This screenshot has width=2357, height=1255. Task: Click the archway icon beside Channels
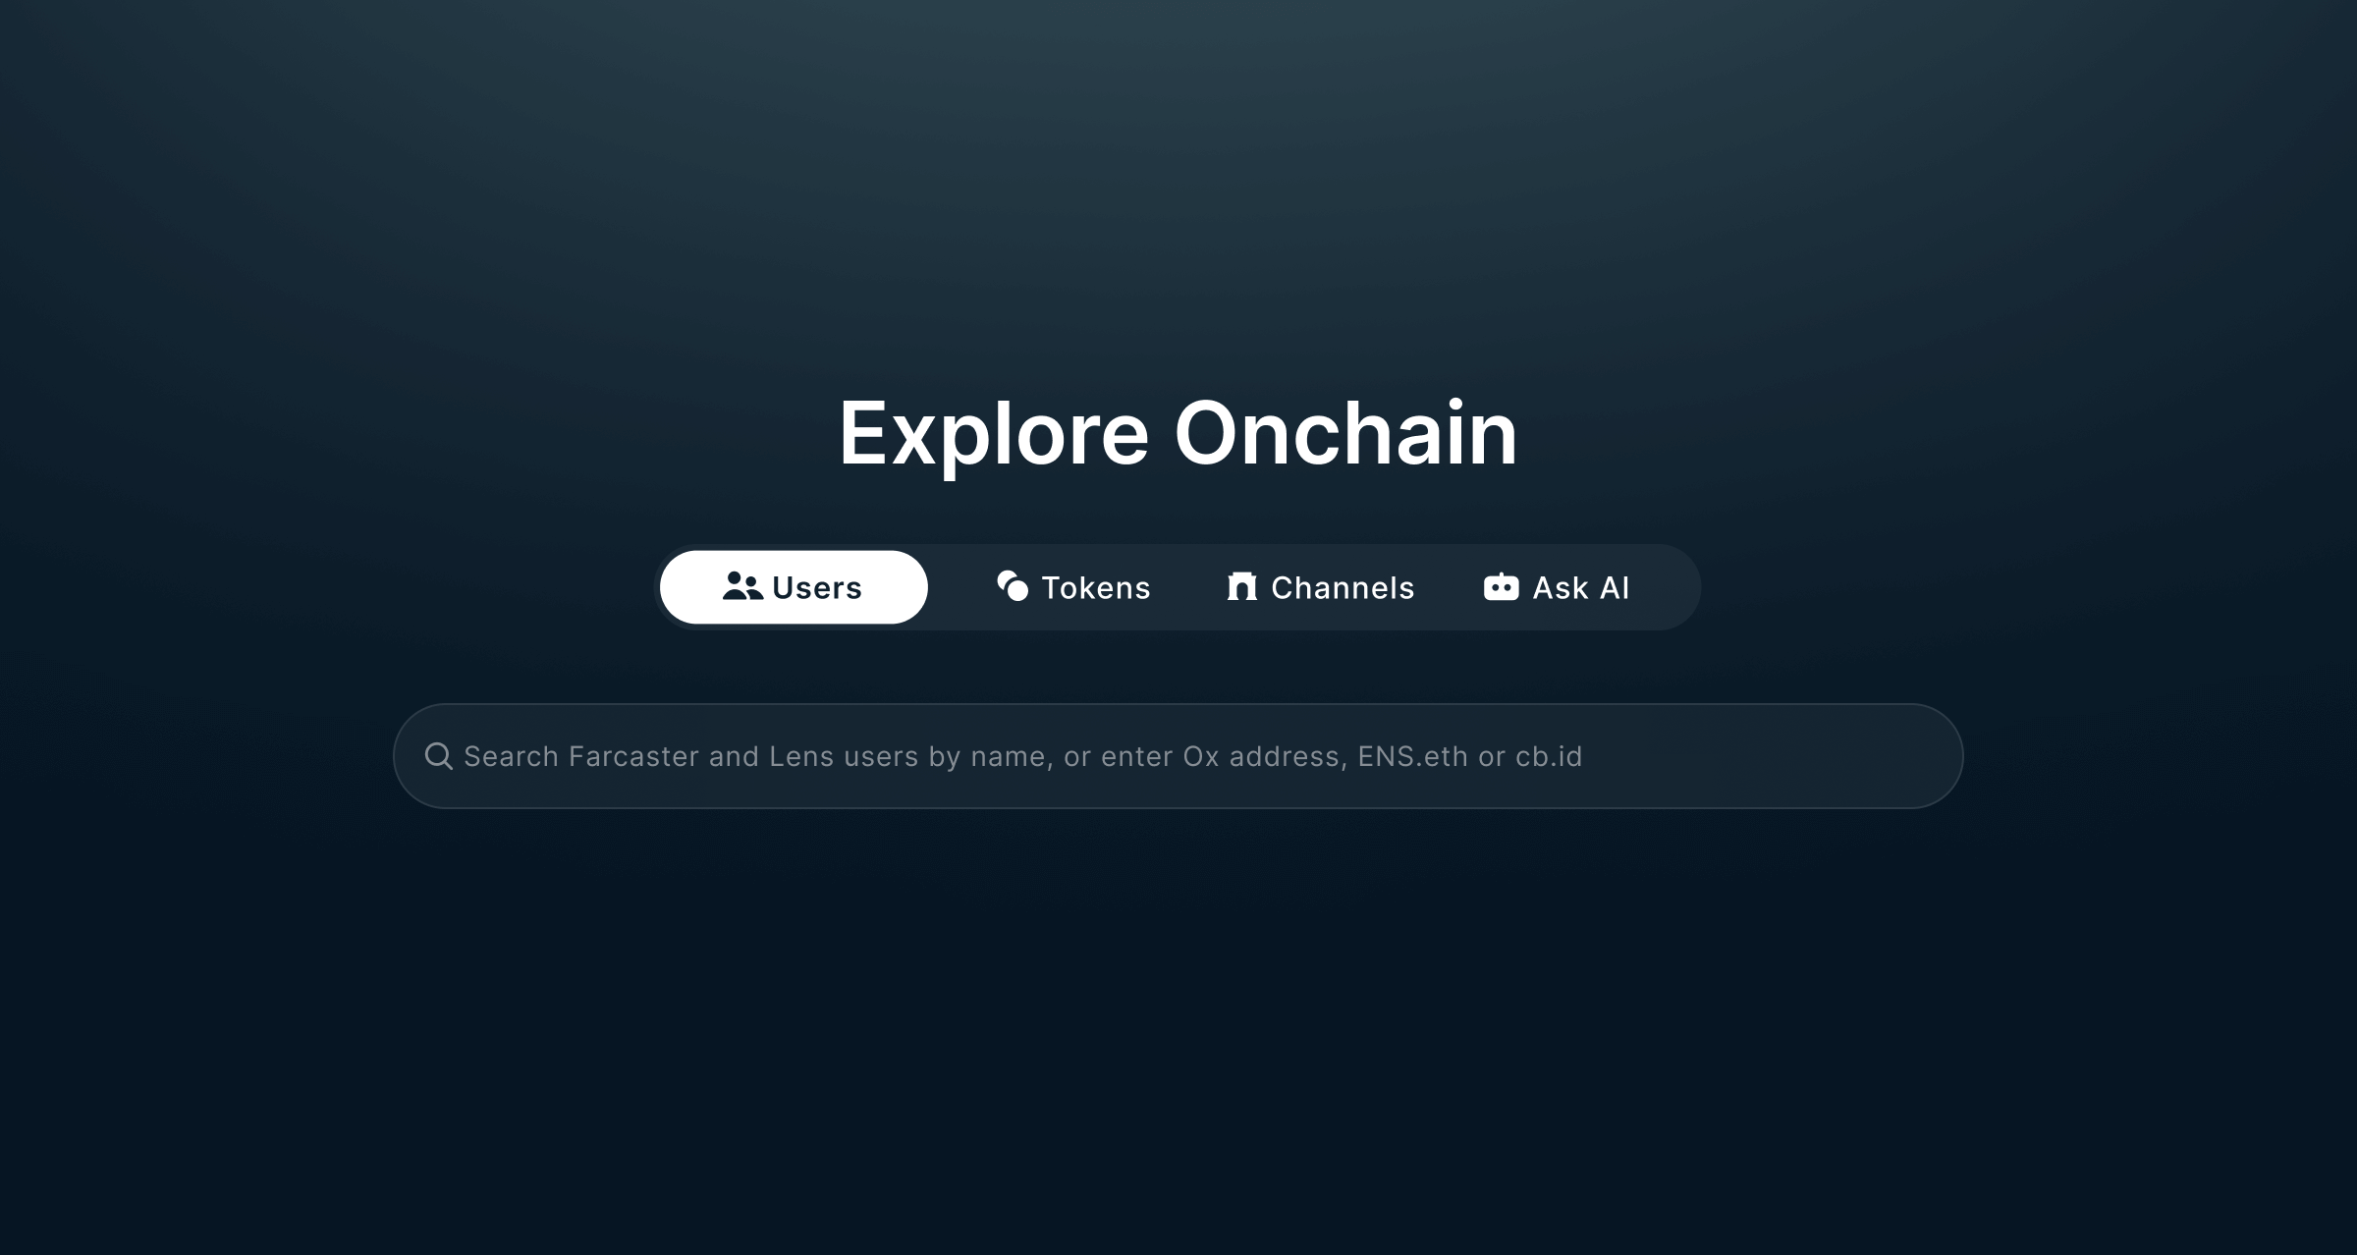tap(1242, 586)
